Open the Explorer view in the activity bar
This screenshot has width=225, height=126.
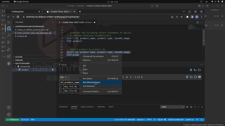coord(9,28)
